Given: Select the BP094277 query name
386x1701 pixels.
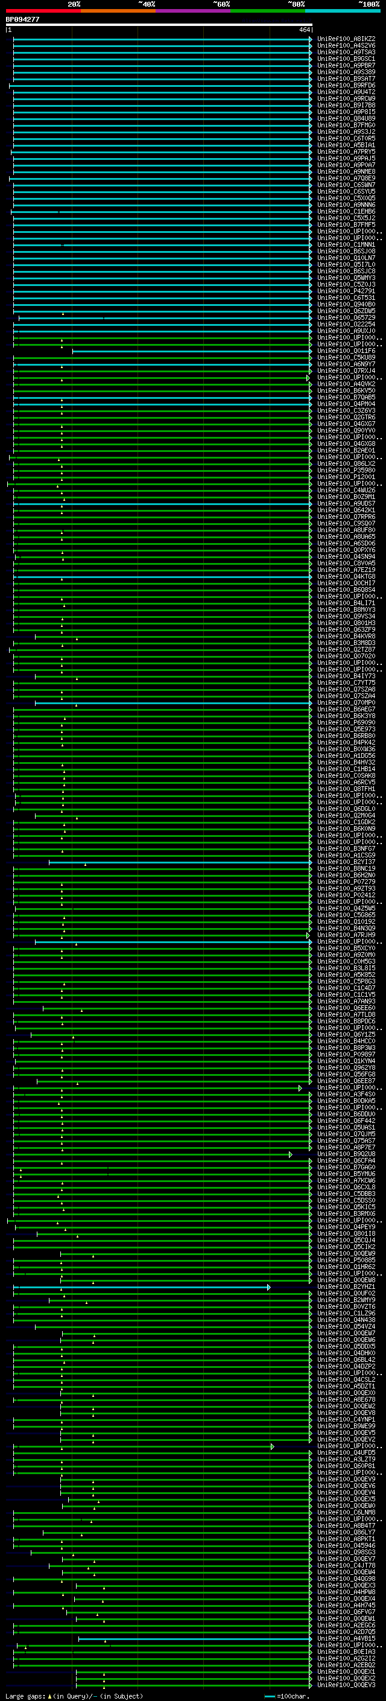Looking at the screenshot, I should tap(22, 20).
